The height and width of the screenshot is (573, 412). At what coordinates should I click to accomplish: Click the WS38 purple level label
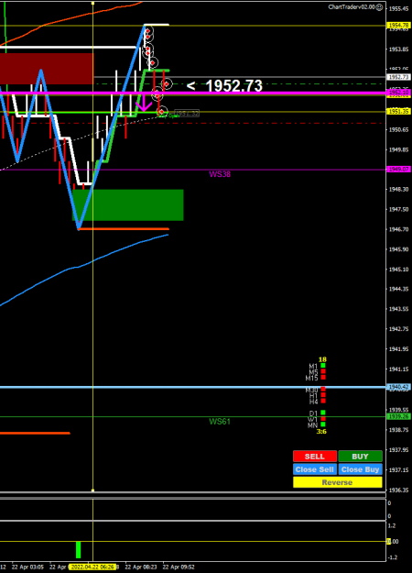220,174
